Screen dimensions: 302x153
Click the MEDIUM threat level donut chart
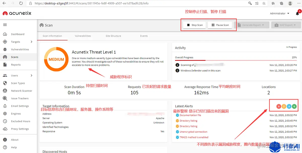[x=56, y=60]
